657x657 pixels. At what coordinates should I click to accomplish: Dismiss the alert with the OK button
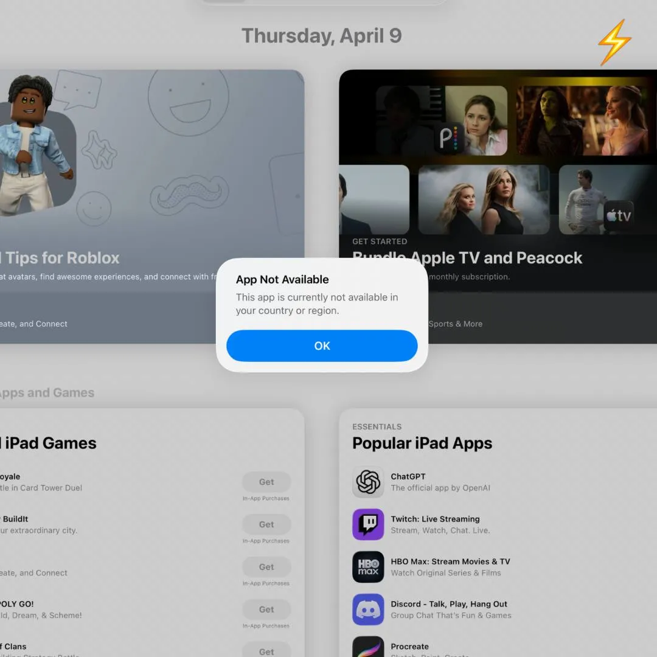point(322,346)
